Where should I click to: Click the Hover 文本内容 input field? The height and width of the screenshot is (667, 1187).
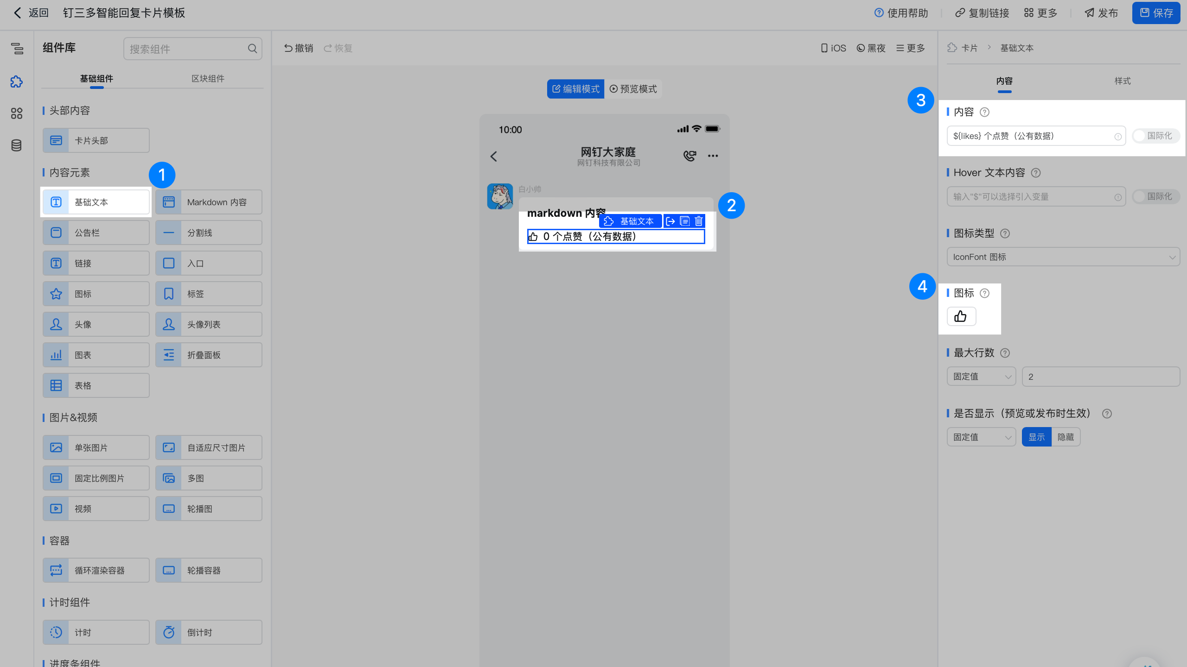tap(1030, 196)
